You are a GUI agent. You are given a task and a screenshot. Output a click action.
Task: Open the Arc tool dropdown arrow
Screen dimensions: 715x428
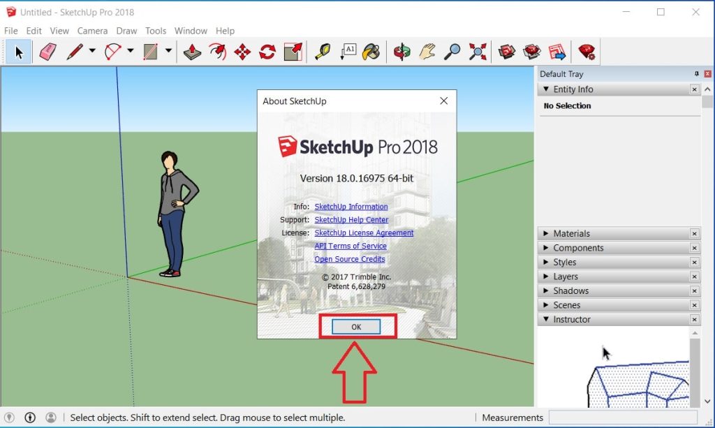[131, 50]
